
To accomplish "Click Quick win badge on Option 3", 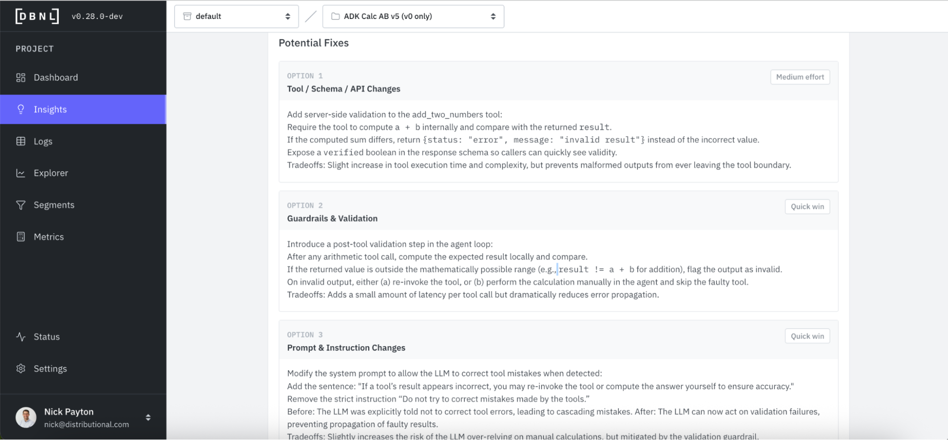I will (x=807, y=336).
